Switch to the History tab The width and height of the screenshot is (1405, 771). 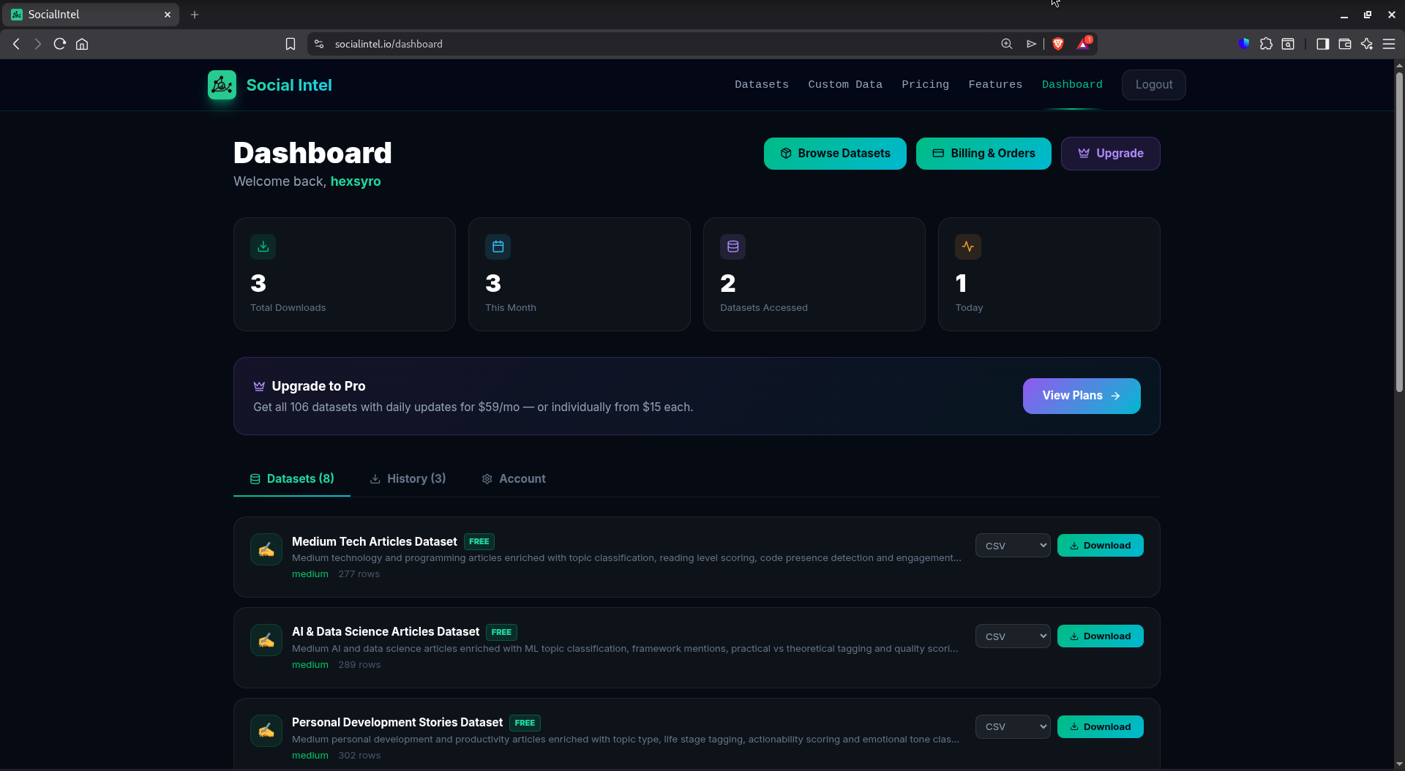click(x=408, y=478)
